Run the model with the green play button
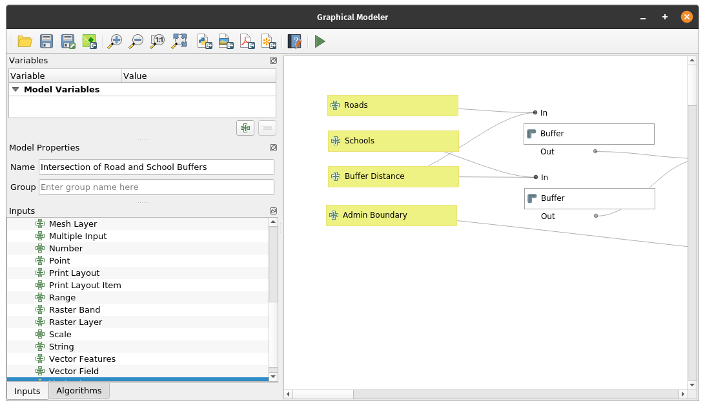The image size is (705, 407). pos(320,42)
